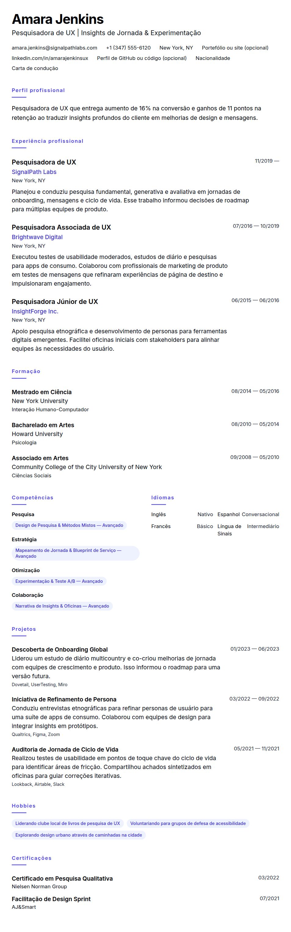Viewport: 291px width, 932px height.
Task: Click the Competências section heading
Action: [33, 497]
